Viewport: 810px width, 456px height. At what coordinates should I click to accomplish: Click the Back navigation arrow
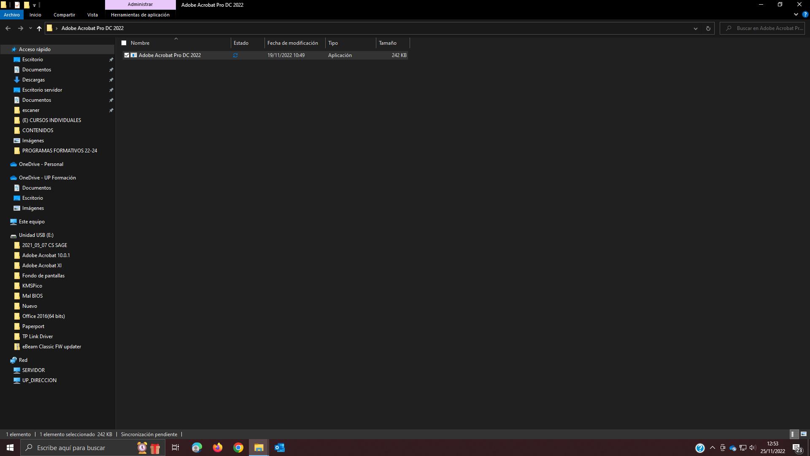(x=8, y=28)
